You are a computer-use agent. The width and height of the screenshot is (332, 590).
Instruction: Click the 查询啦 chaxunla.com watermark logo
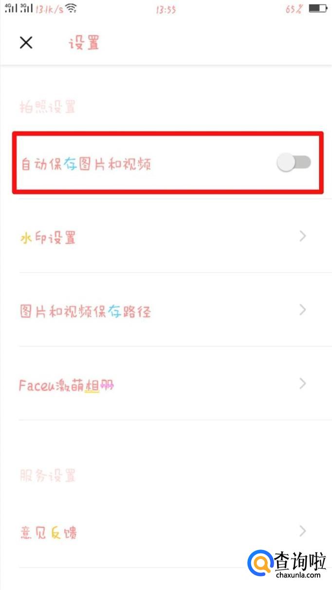[x=287, y=564]
